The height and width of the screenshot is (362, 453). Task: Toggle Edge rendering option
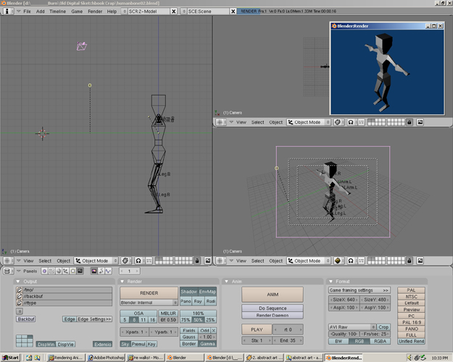point(70,319)
